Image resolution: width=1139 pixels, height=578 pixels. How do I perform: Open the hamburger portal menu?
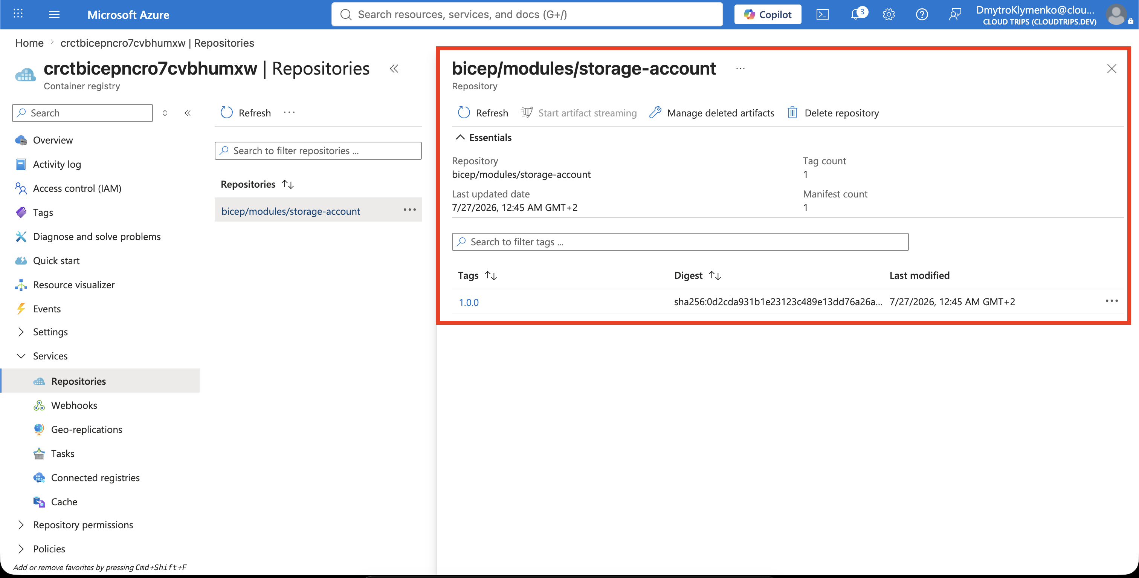54,14
